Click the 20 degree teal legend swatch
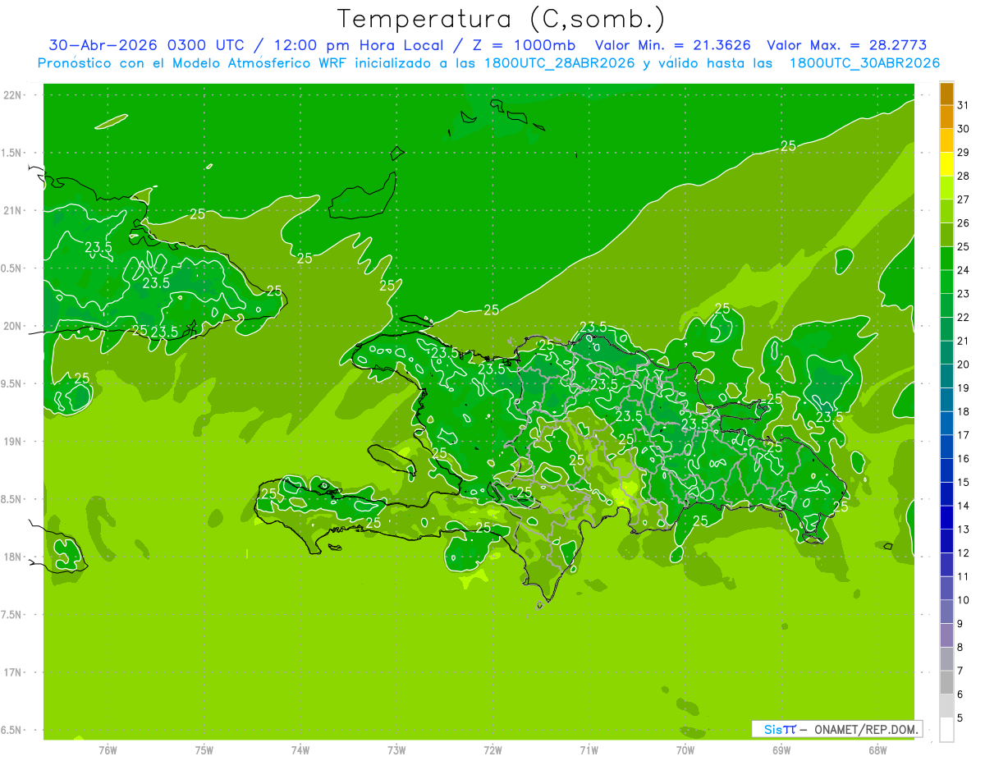985x761 pixels. (946, 353)
